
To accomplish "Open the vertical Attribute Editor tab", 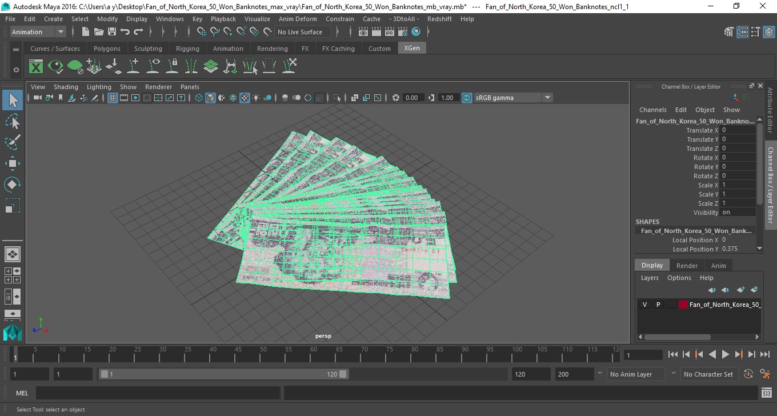I will (x=770, y=110).
